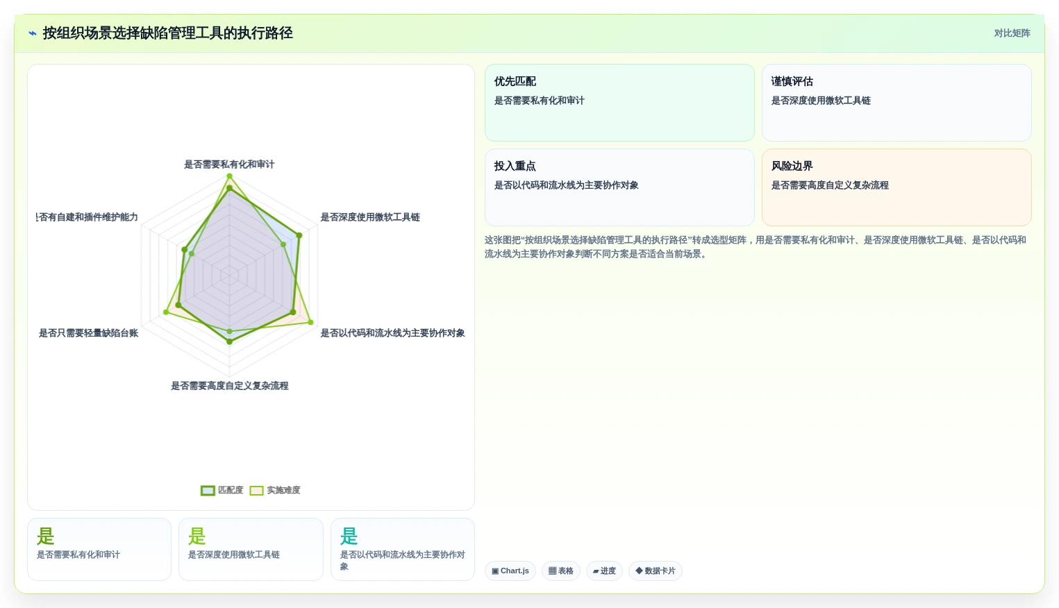Click the radar axis label 是否需要高度自定义复杂流程
Viewport: 1059px width, 608px height.
(x=229, y=386)
